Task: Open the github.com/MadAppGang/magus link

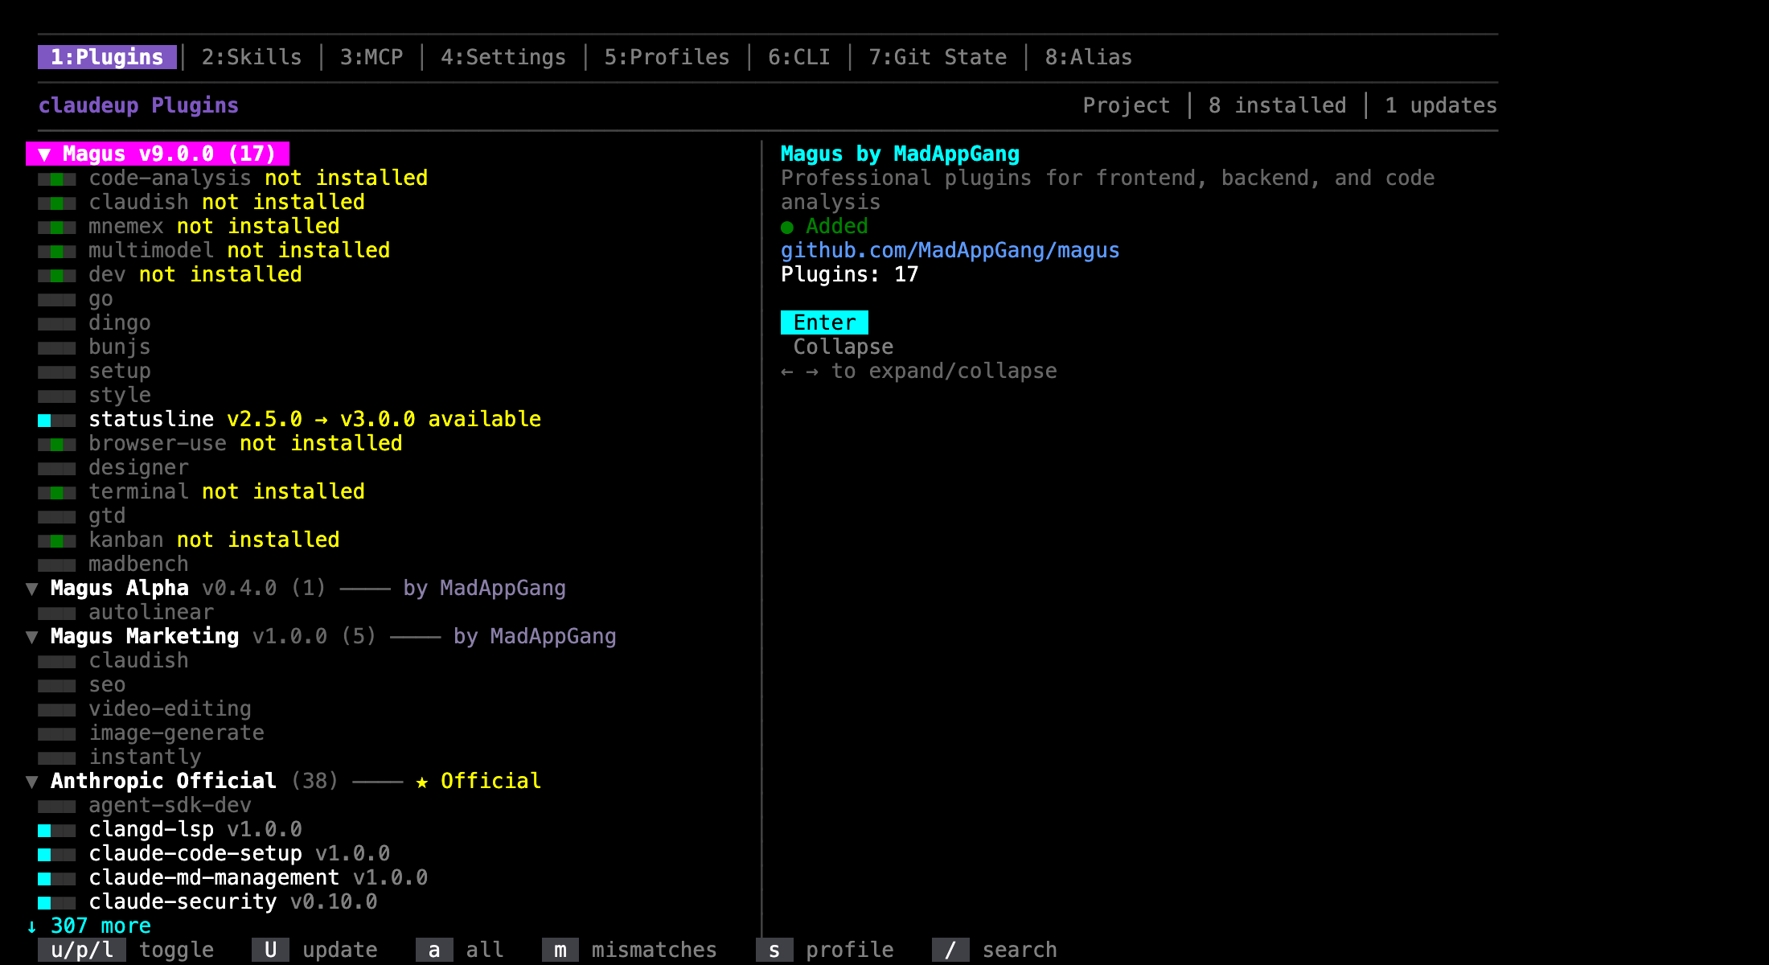Action: 950,250
